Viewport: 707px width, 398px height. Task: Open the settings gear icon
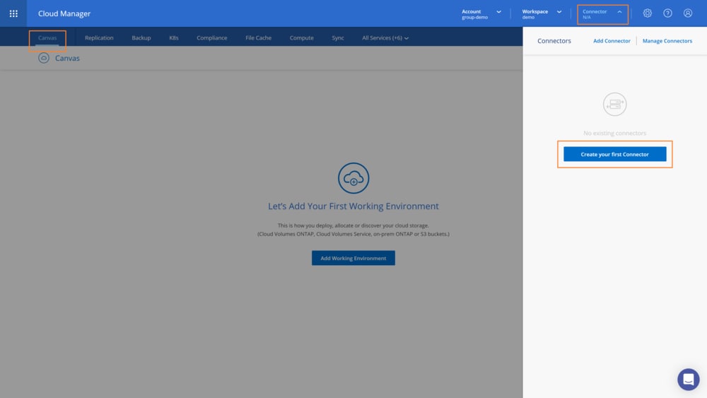click(x=647, y=13)
